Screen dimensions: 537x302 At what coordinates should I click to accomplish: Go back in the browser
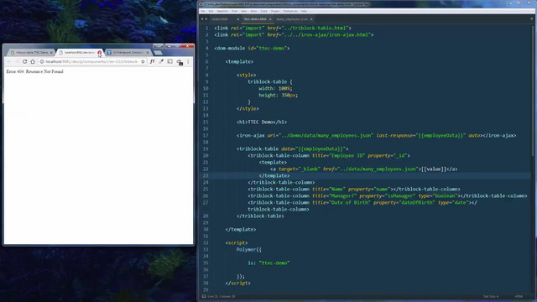point(9,61)
